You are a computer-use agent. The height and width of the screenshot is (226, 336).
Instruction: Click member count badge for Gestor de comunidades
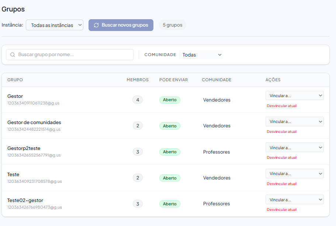pyautogui.click(x=138, y=126)
